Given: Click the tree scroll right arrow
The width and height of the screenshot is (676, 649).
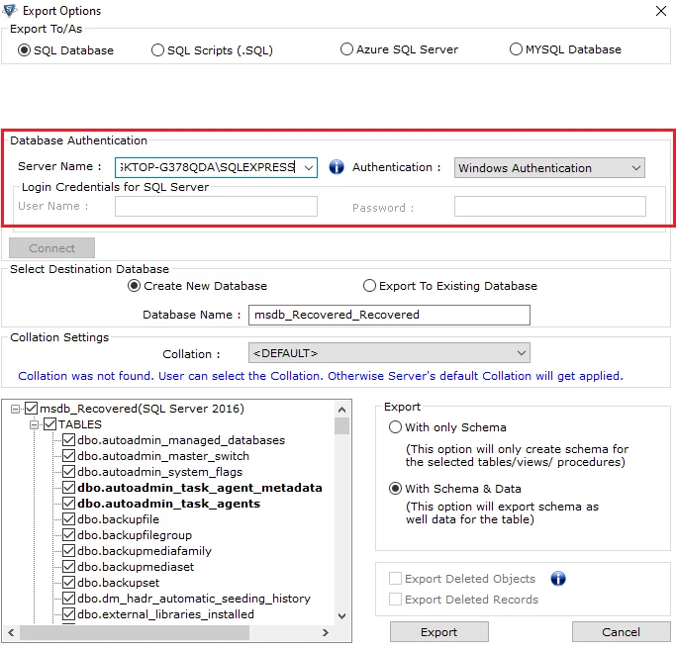Looking at the screenshot, I should point(326,632).
